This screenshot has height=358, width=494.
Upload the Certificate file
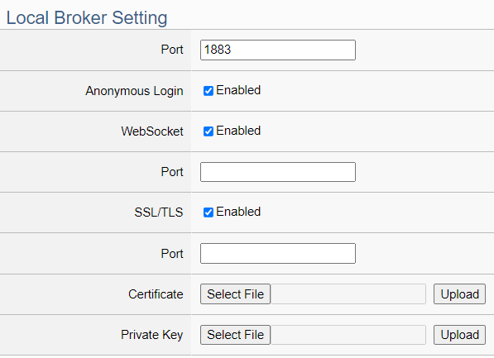[459, 294]
